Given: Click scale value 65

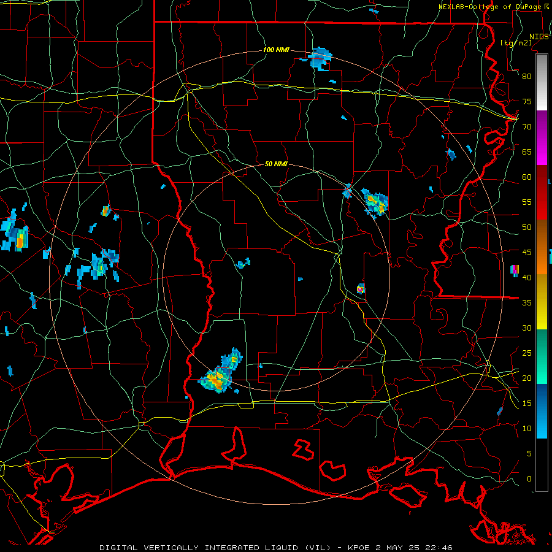Looking at the screenshot, I should (x=527, y=151).
